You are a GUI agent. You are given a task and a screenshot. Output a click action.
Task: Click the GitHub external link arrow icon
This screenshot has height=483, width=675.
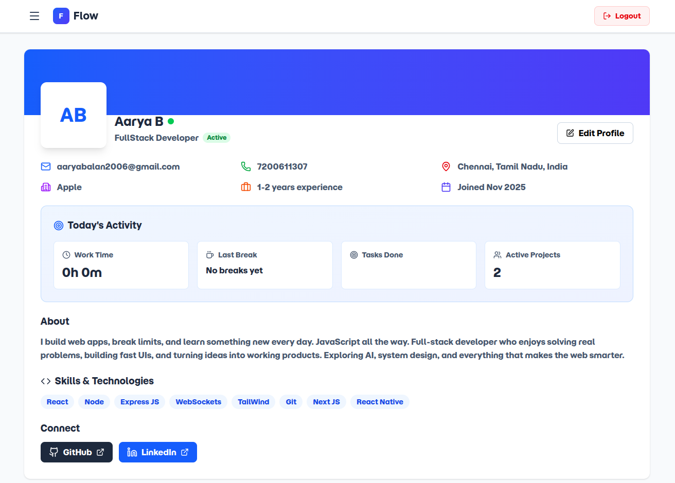pyautogui.click(x=100, y=452)
